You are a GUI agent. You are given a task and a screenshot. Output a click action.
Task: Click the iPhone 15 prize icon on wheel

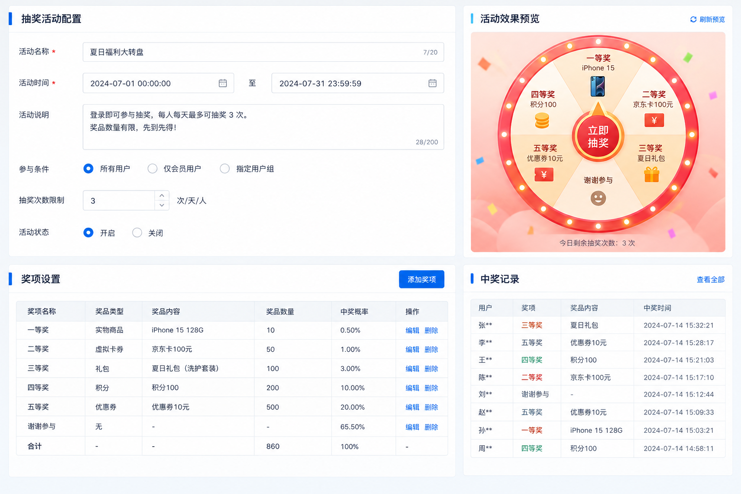(598, 86)
